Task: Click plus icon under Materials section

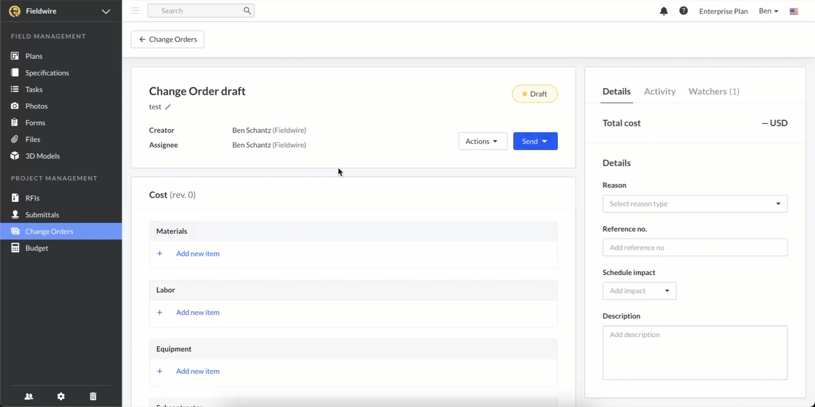Action: tap(160, 253)
